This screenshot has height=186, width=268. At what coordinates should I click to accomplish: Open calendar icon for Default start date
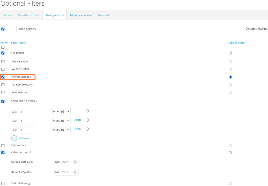coord(75,162)
